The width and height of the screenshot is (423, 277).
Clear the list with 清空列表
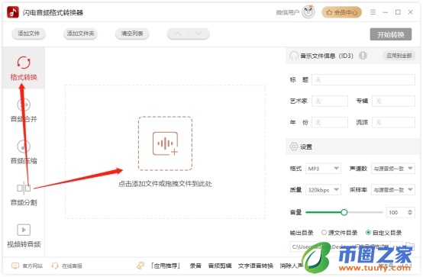(132, 34)
